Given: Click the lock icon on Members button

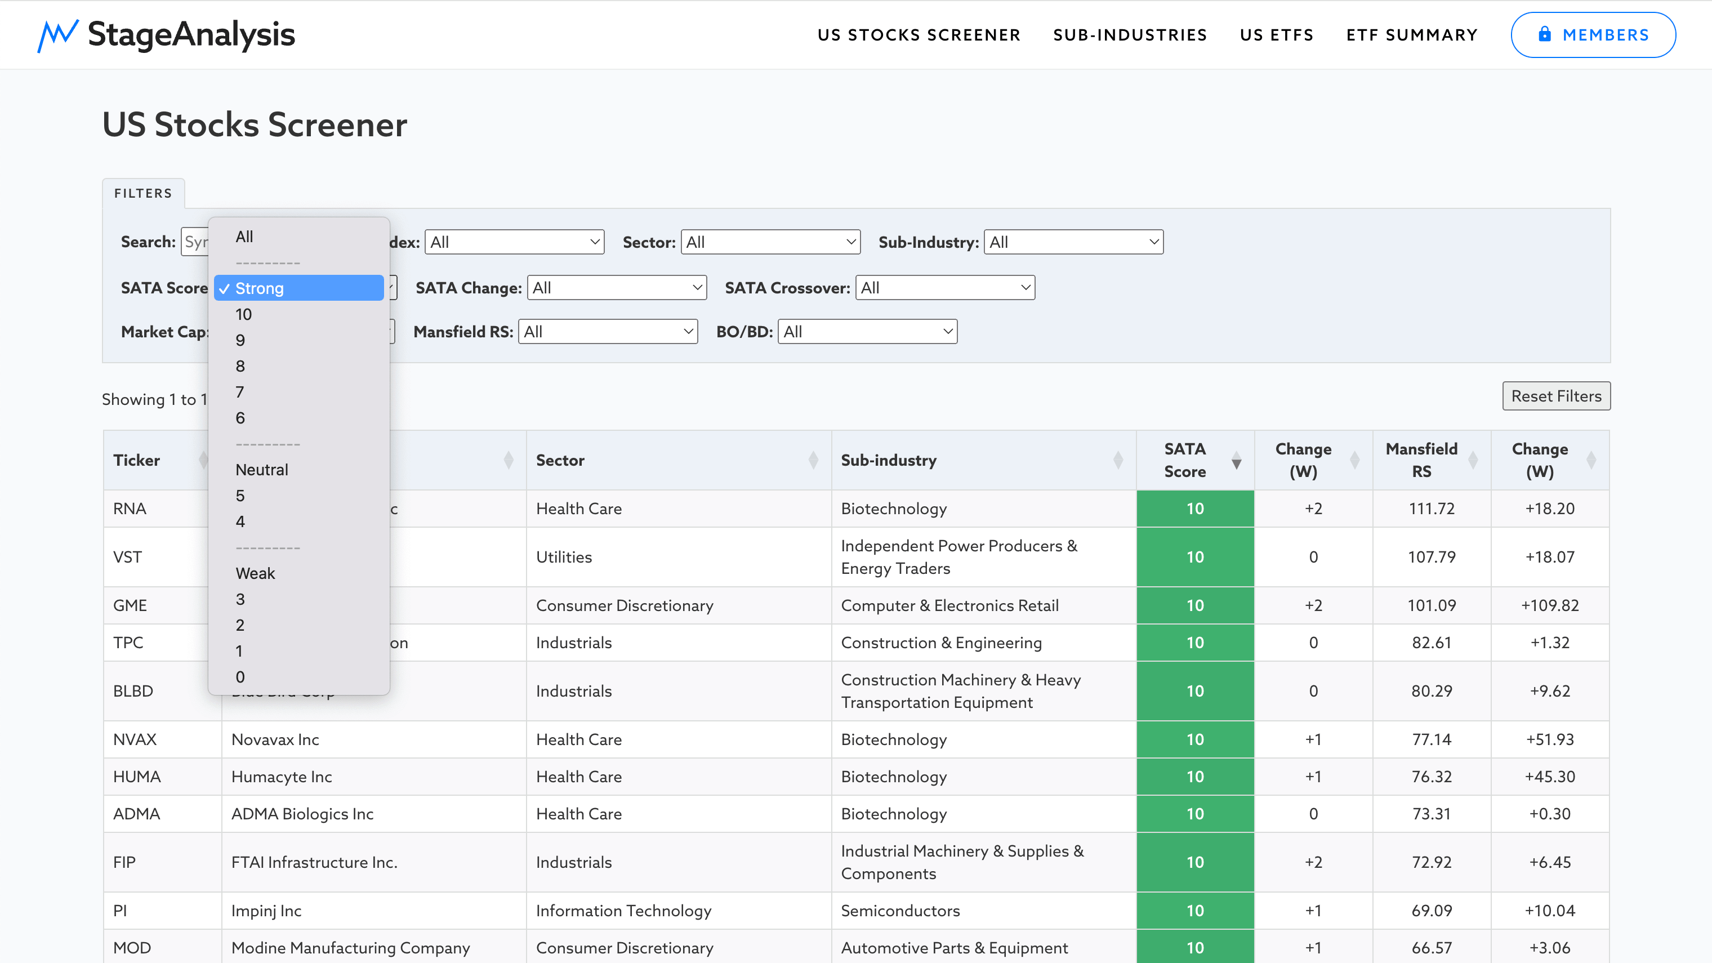Looking at the screenshot, I should coord(1545,34).
